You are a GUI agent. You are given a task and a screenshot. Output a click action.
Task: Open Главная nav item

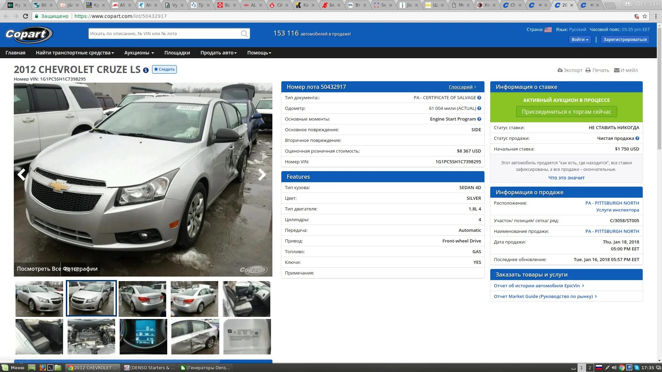[16, 53]
